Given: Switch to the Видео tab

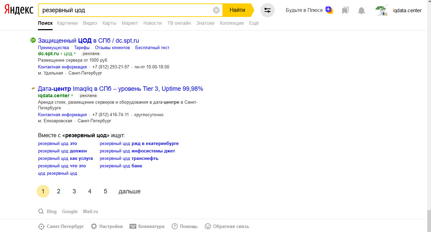Looking at the screenshot, I should [x=90, y=23].
